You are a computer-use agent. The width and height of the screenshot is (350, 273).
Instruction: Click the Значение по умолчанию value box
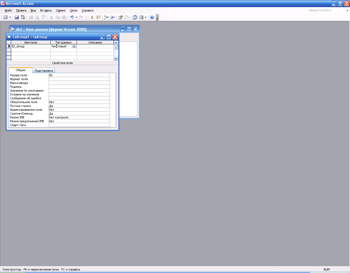(79, 91)
